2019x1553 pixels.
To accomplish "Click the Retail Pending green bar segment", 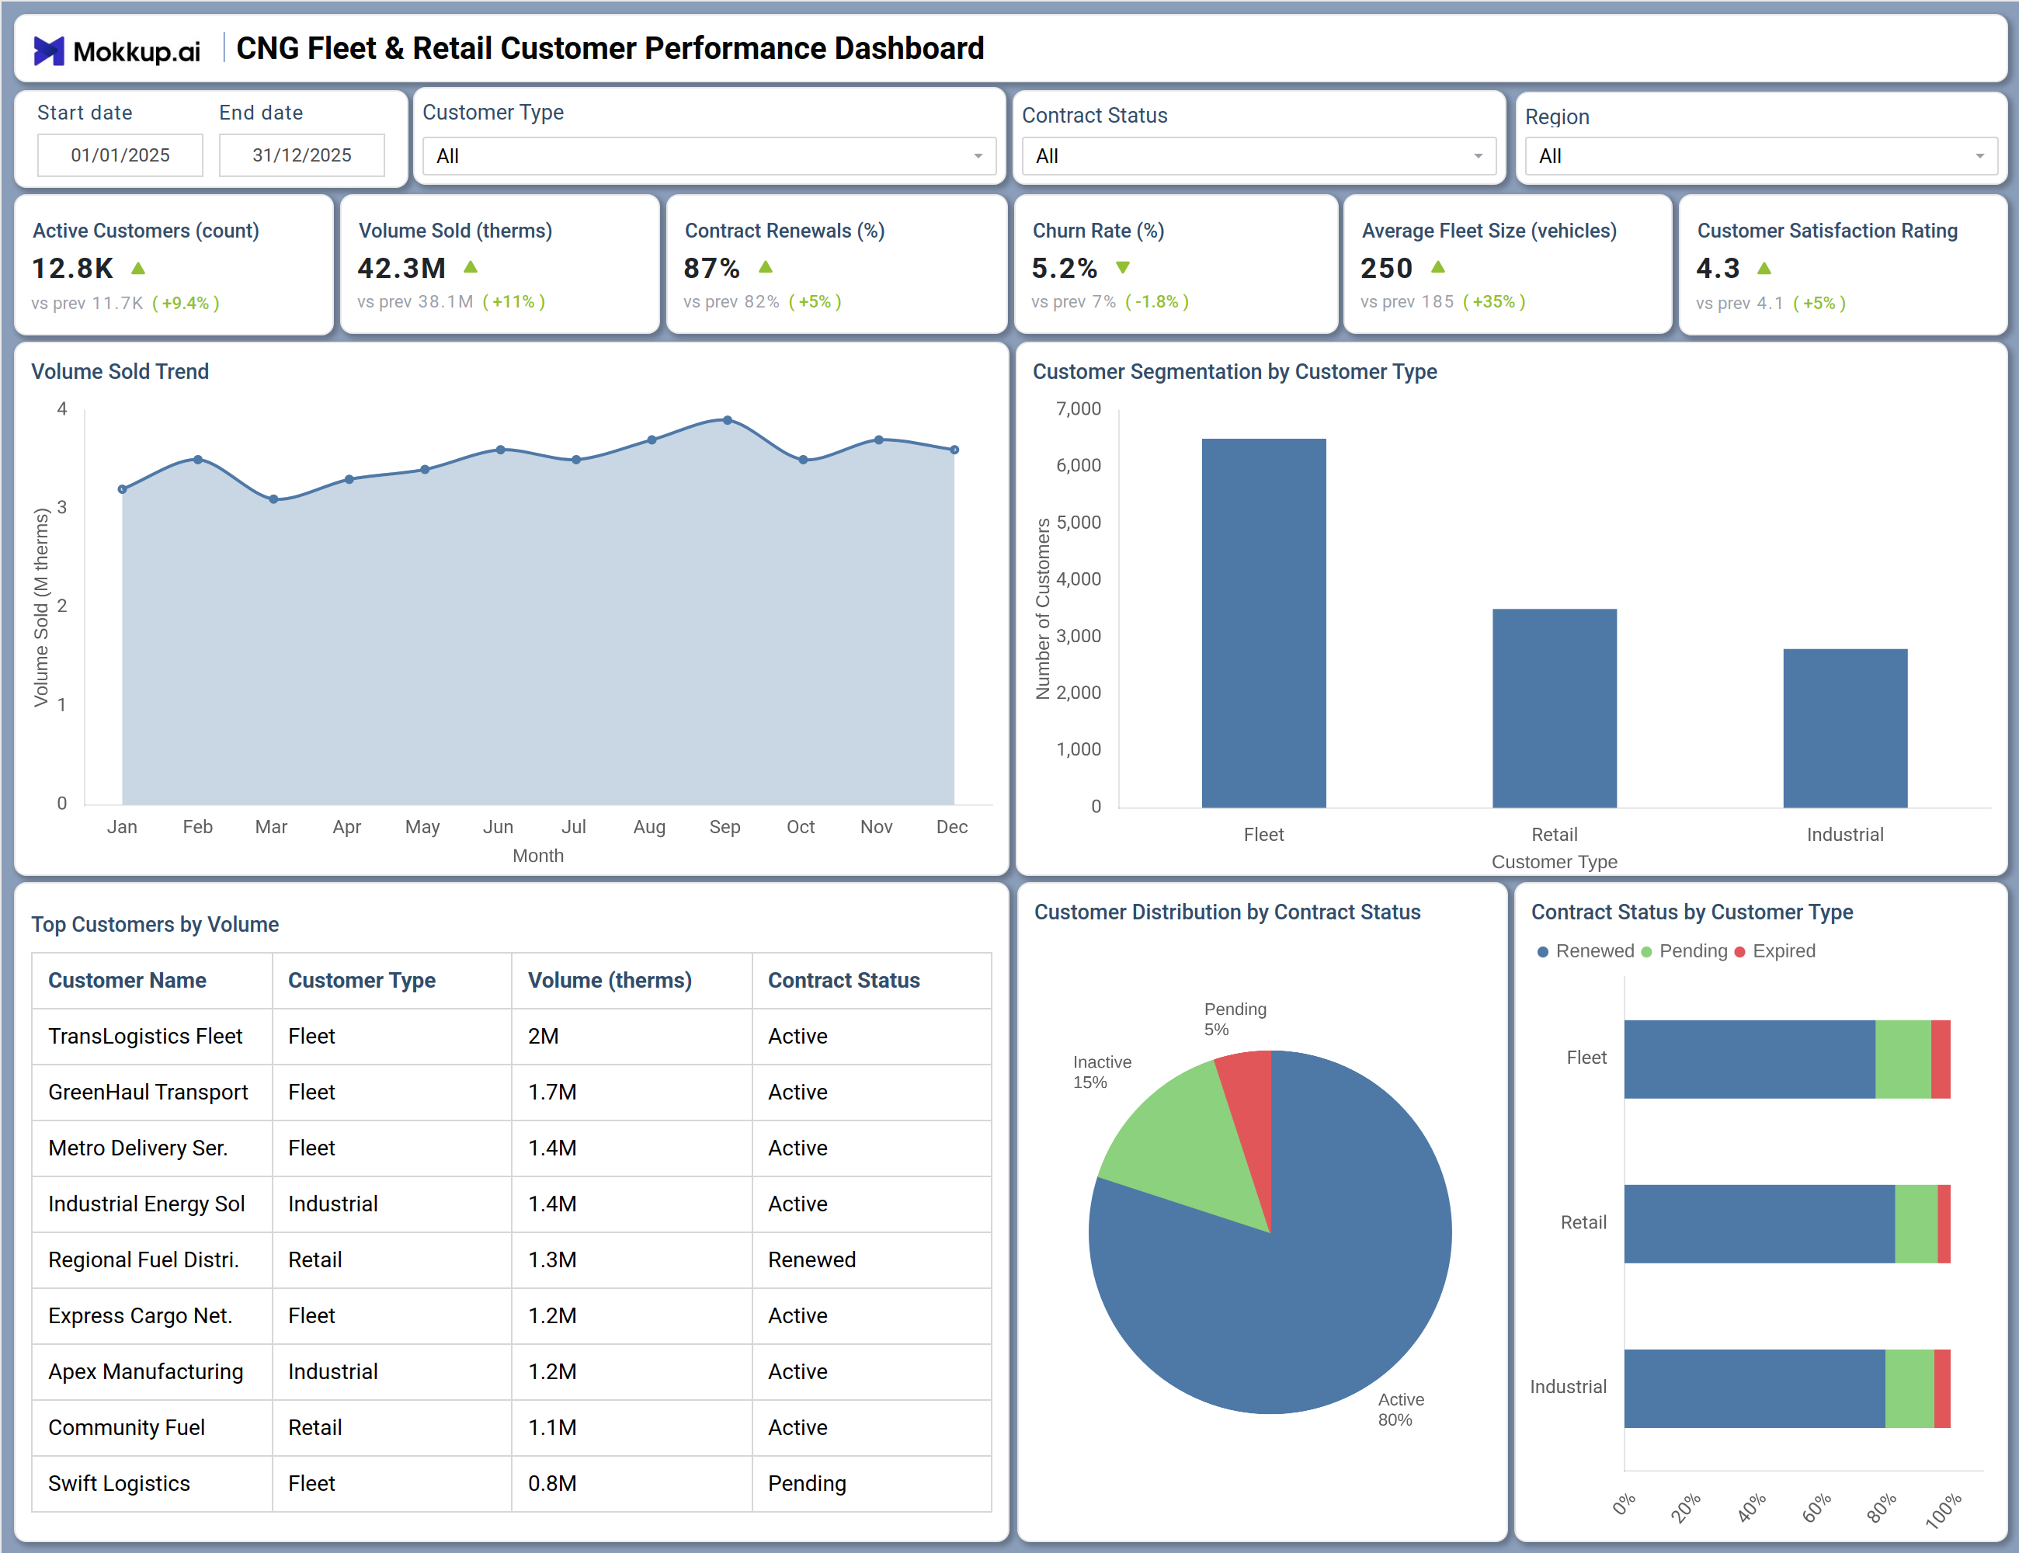I will (x=1916, y=1224).
